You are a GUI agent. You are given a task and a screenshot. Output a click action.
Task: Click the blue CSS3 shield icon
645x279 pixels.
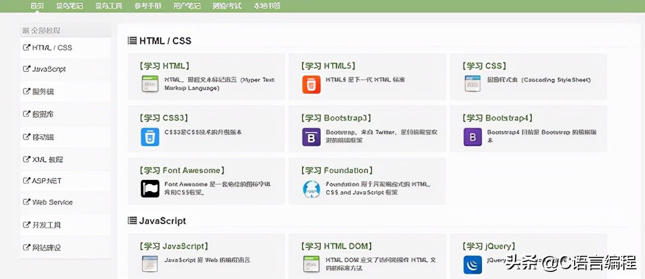coord(150,137)
